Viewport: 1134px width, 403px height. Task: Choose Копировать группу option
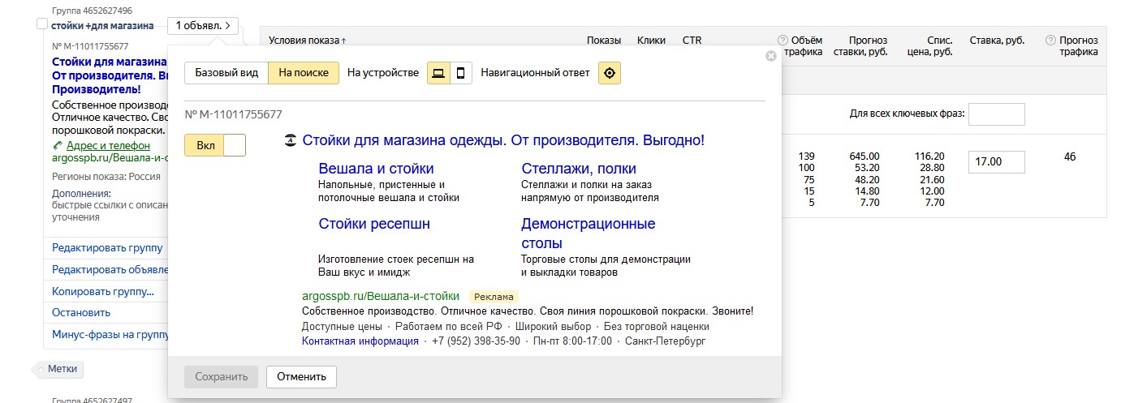103,292
